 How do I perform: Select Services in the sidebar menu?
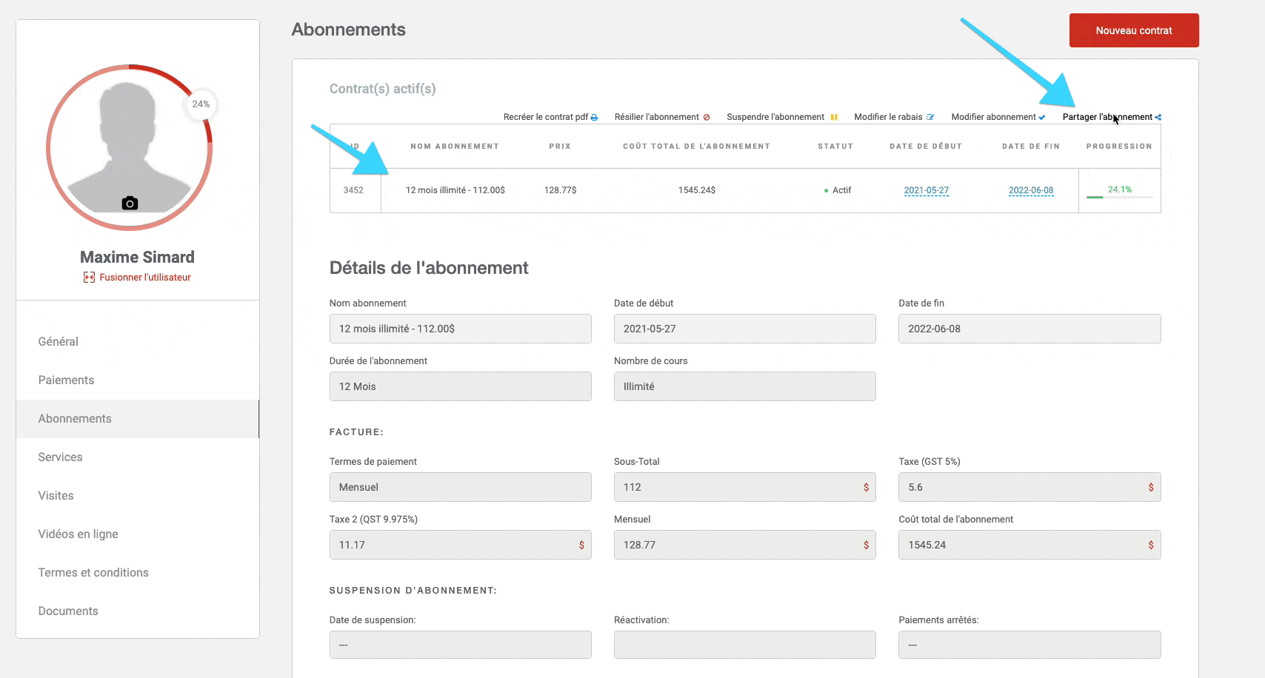click(61, 457)
